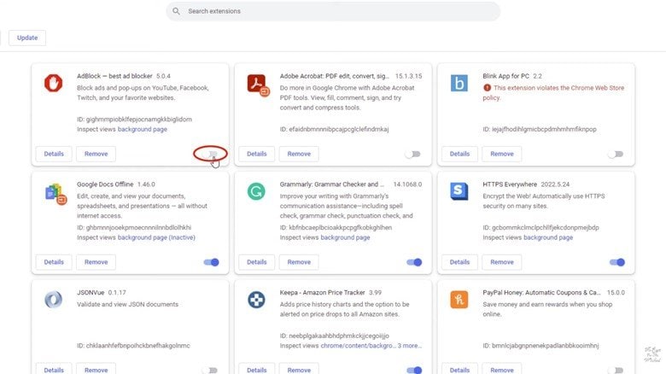Click Grammarly version 14.1068.0 text

(407, 184)
